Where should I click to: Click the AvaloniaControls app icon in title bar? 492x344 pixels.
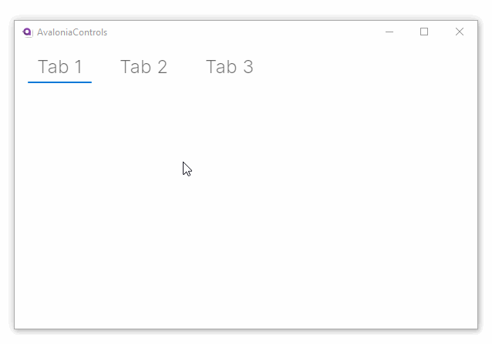tap(28, 32)
